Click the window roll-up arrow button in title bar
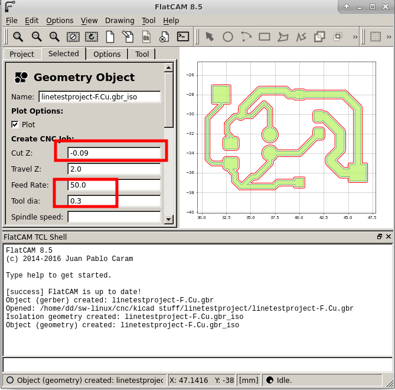This screenshot has width=395, height=390. 347,7
